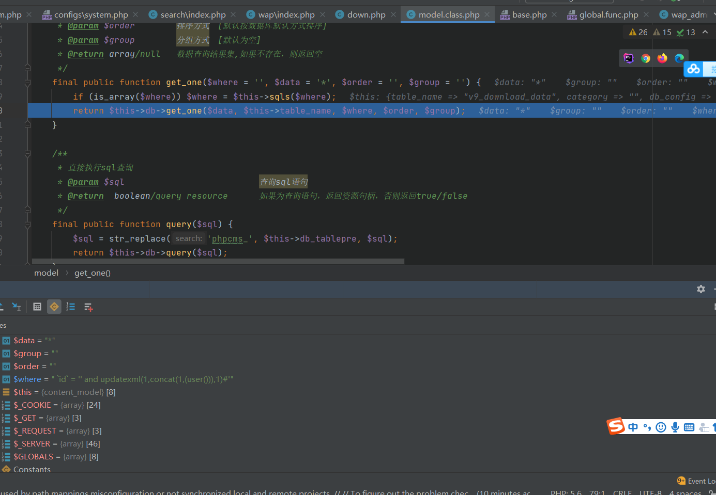Click the 15 weak warnings indicator
716x495 pixels.
(x=662, y=32)
